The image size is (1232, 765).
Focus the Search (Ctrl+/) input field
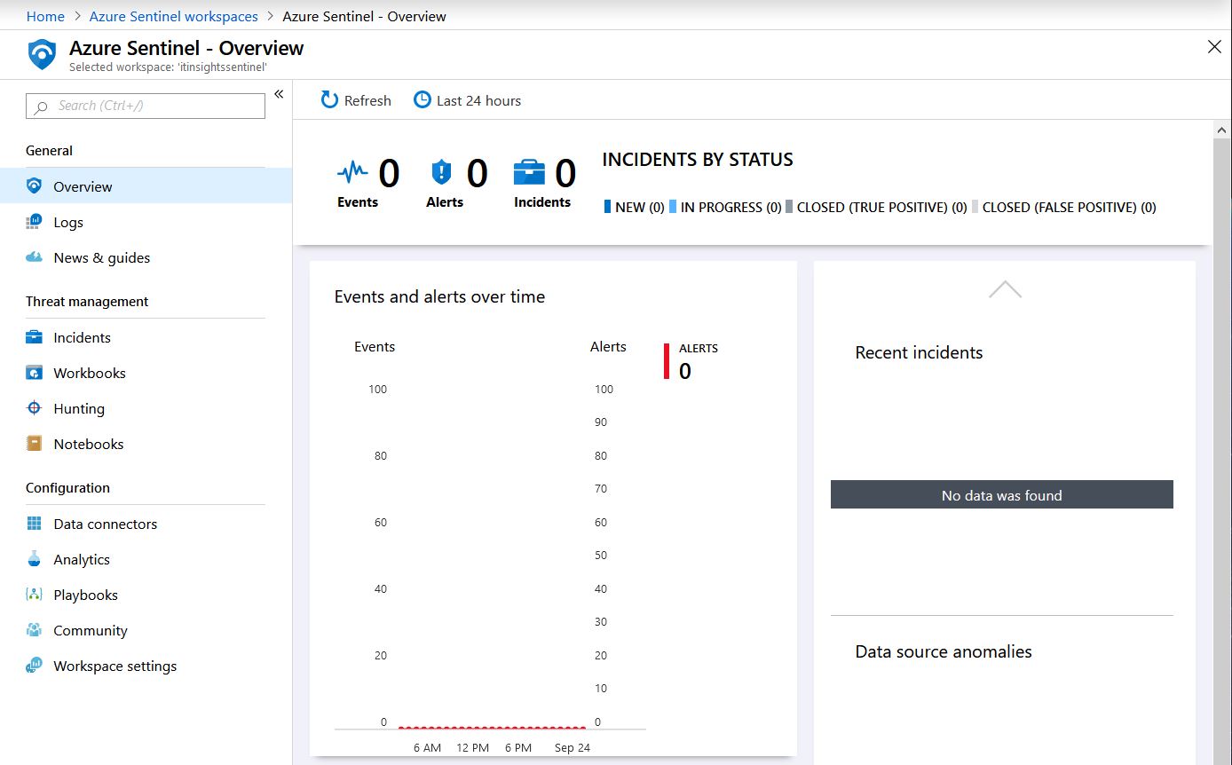pyautogui.click(x=146, y=106)
